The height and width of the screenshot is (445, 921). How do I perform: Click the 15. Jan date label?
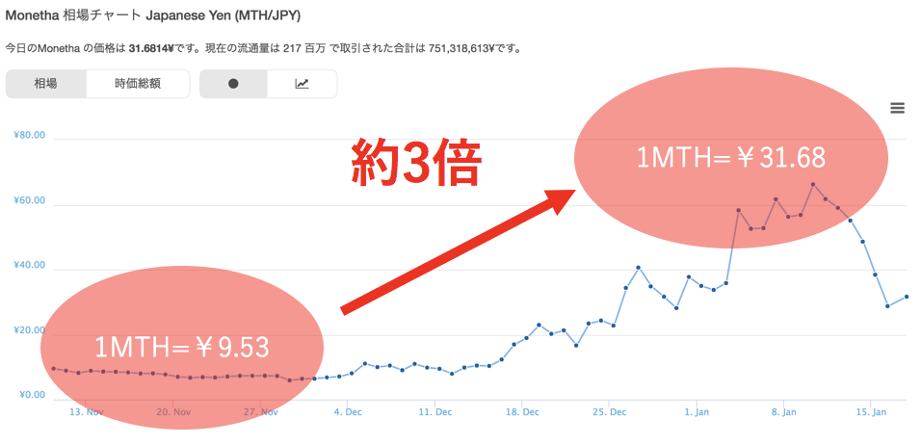871,412
